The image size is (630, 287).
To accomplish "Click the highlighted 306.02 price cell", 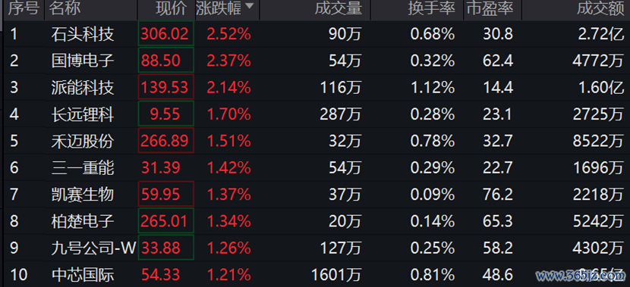I will point(166,33).
